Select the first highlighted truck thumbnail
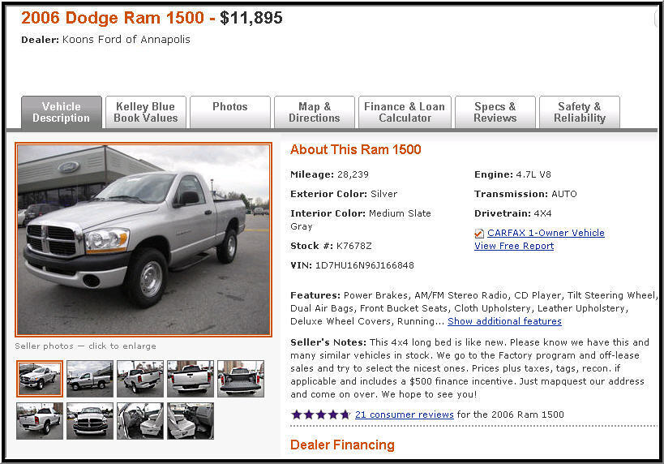Viewport: 664px width, 464px height. pyautogui.click(x=40, y=379)
